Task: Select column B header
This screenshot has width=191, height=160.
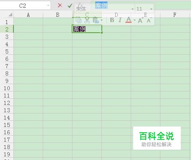Action: [57, 15]
